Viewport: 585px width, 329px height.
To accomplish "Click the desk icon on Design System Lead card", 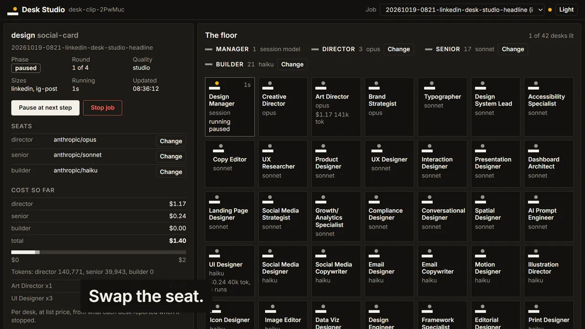I will [480, 85].
